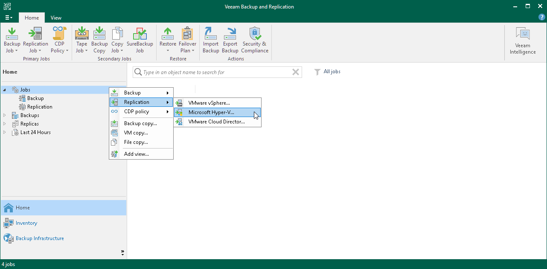Open the Backup Job dropdown arrow

(17, 51)
